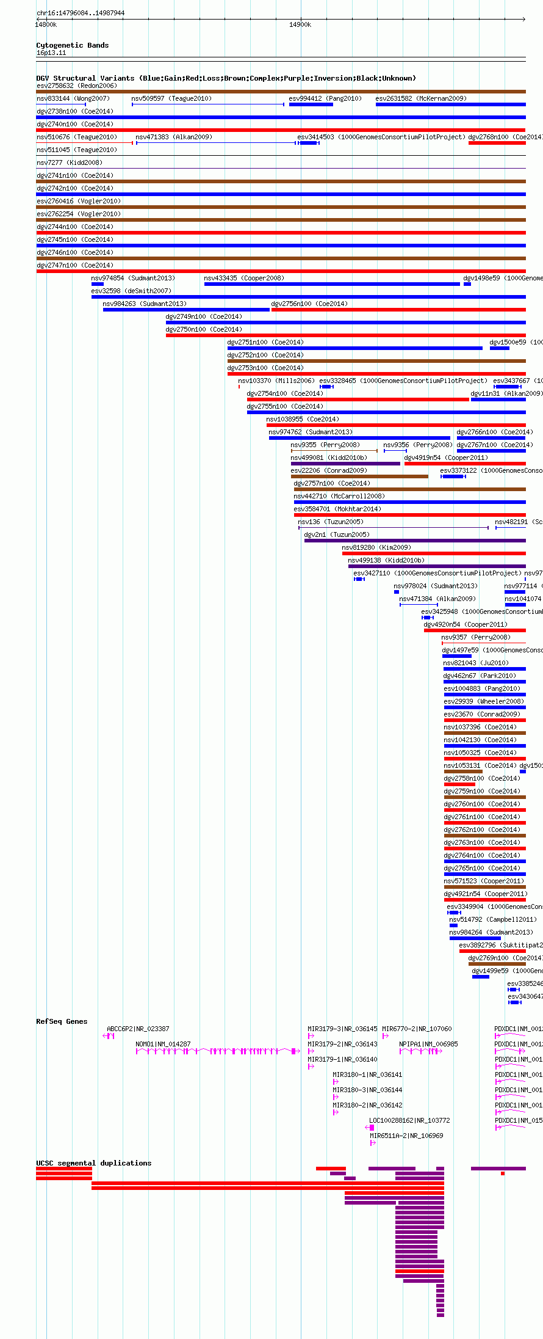Click nsv9356 (Perry2008) label
This screenshot has width=543, height=1339.
click(419, 445)
